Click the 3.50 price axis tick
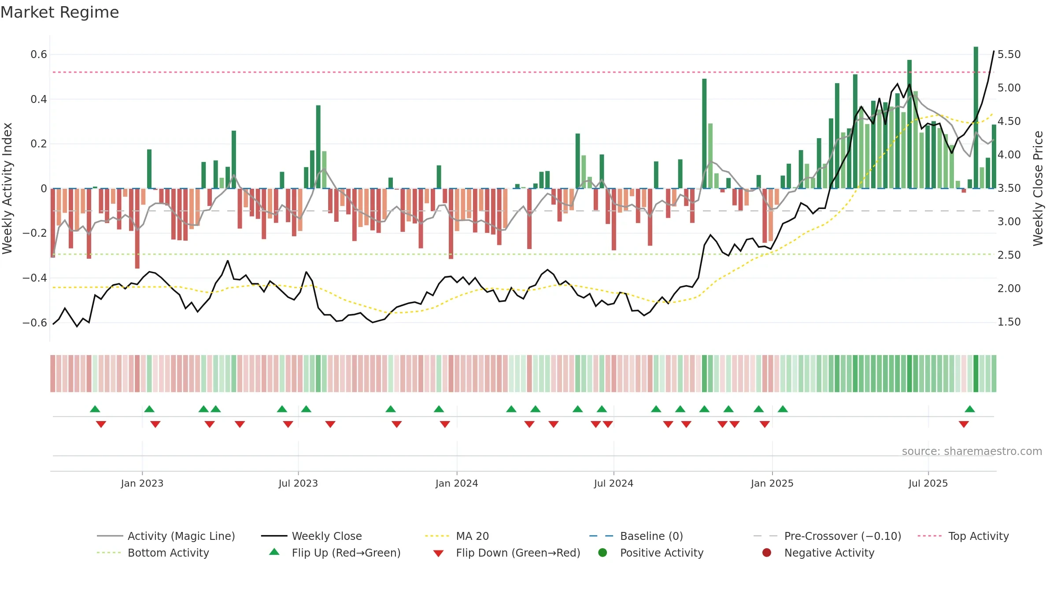Image resolution: width=1057 pixels, height=594 pixels. [1009, 188]
